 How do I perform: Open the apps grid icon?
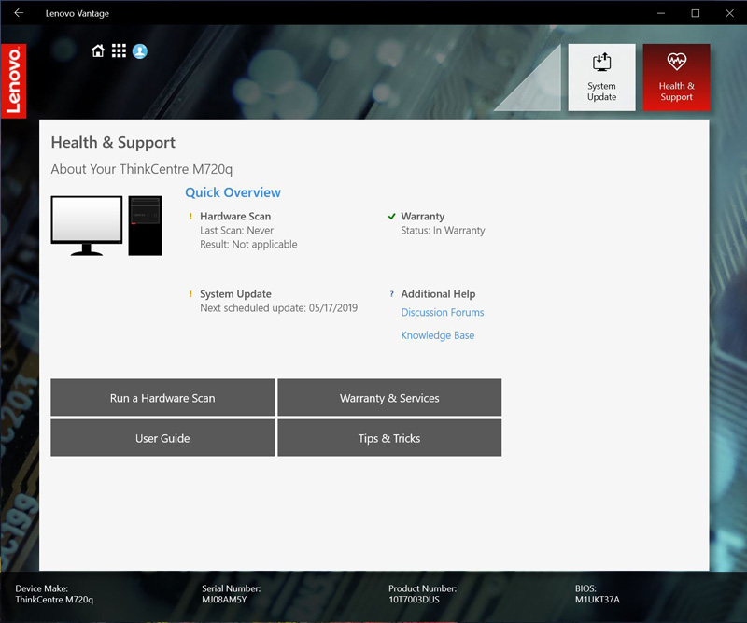pyautogui.click(x=119, y=51)
